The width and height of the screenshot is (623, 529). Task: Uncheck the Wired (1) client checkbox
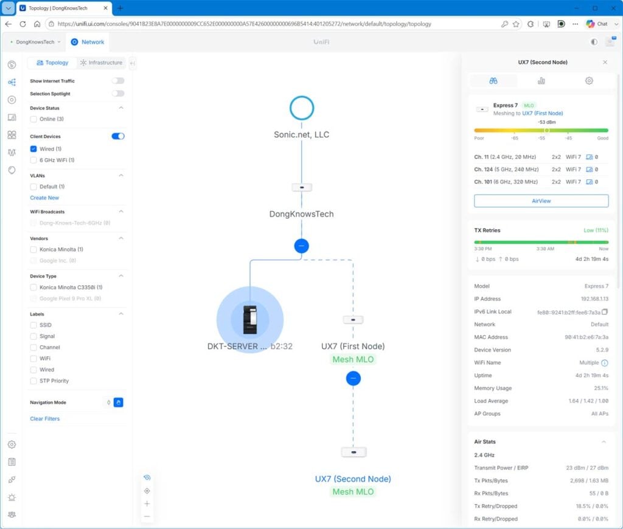(x=33, y=149)
